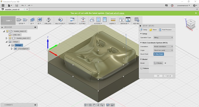The image size is (199, 107).
Task: Select the Pan hand tool
Action: (94, 105)
